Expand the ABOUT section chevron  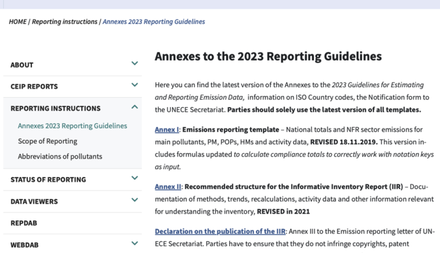click(x=135, y=63)
